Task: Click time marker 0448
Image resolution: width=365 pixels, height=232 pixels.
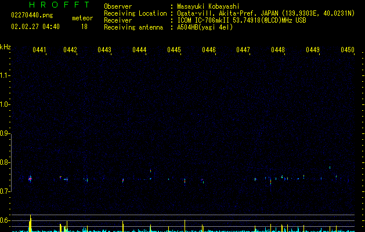Action: [x=278, y=50]
